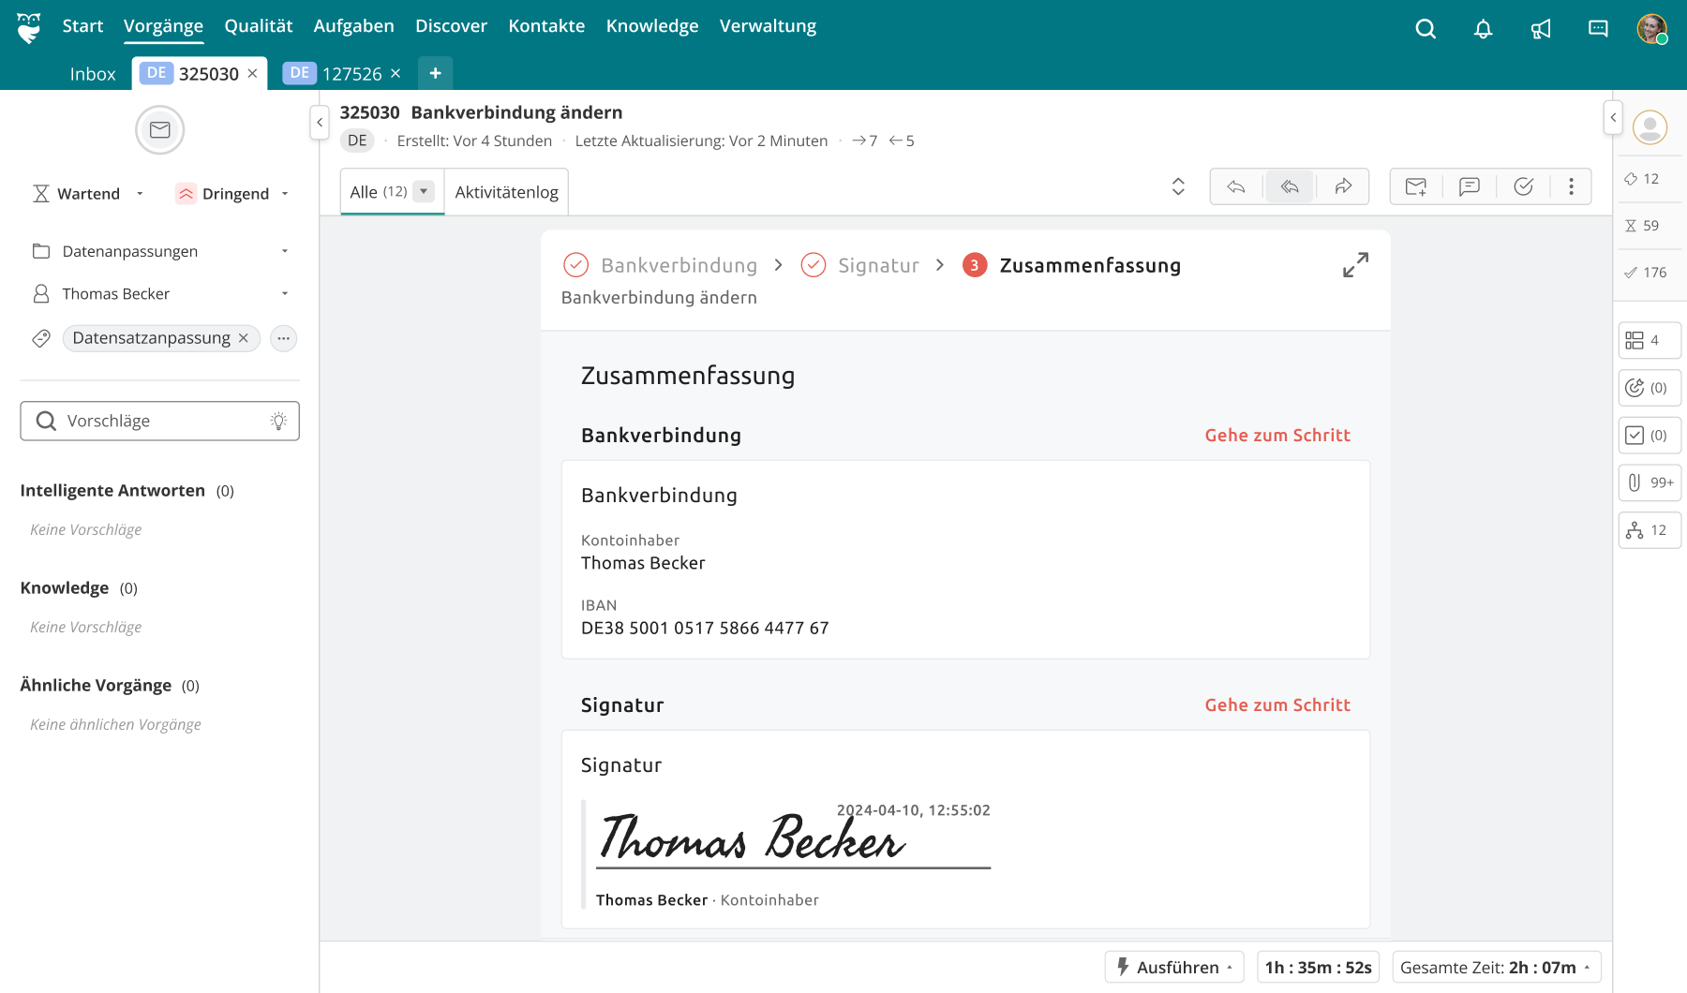Click the DE language badge under title
The width and height of the screenshot is (1687, 993).
(x=357, y=141)
